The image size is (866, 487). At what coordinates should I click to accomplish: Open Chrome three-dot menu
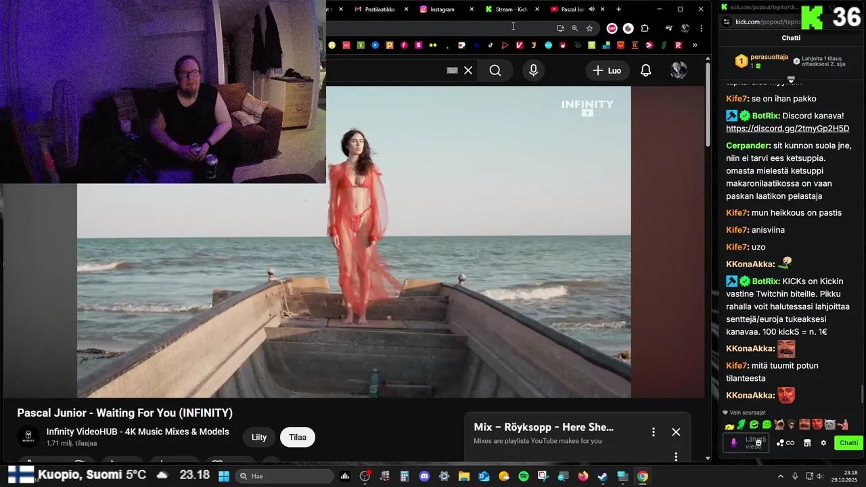click(x=701, y=28)
